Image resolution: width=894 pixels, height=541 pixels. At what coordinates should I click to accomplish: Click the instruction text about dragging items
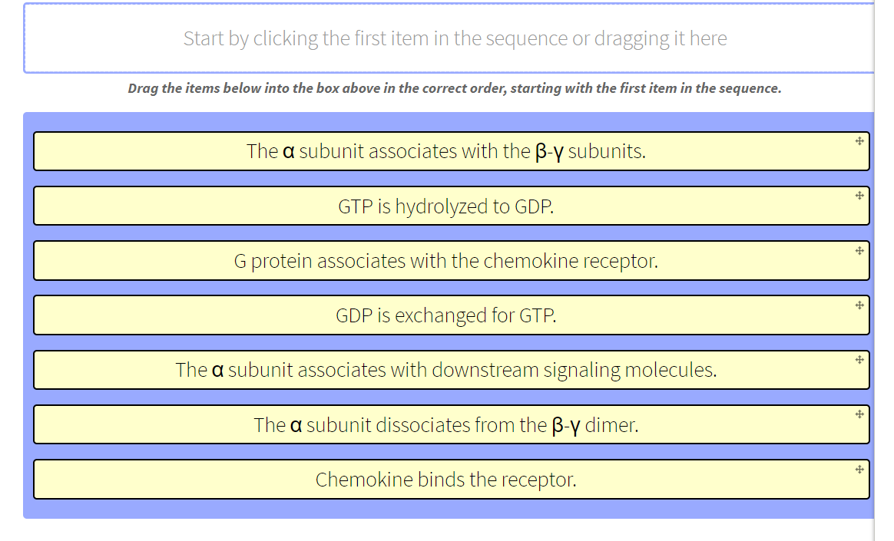click(x=455, y=87)
